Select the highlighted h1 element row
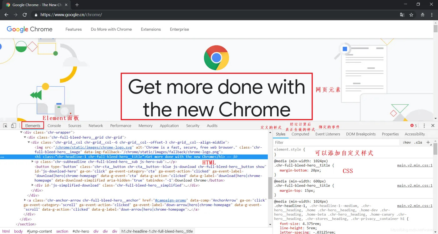 134,157
